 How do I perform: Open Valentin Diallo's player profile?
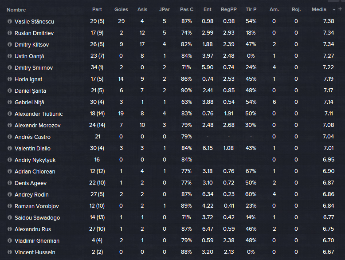point(32,148)
